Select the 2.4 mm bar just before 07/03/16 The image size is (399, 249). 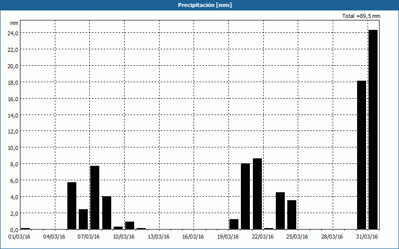tap(83, 219)
